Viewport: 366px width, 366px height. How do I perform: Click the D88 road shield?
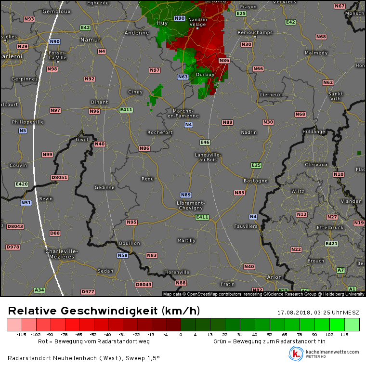coord(55,233)
